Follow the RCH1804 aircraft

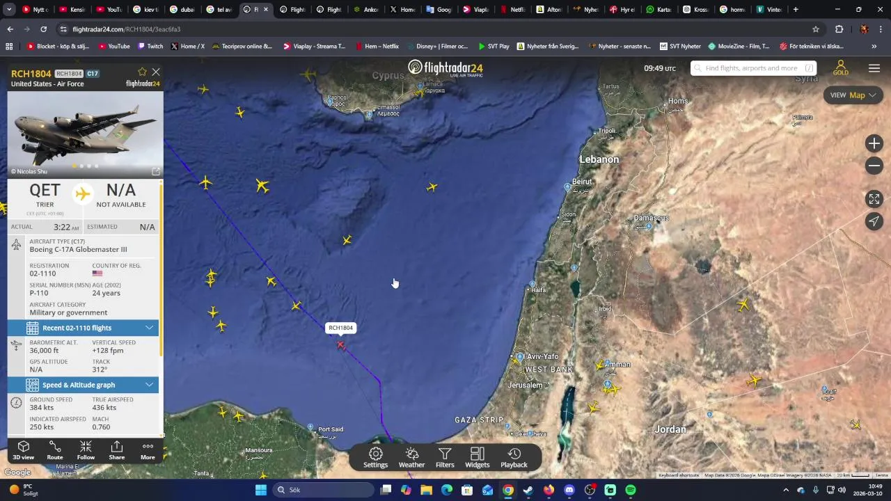86,450
